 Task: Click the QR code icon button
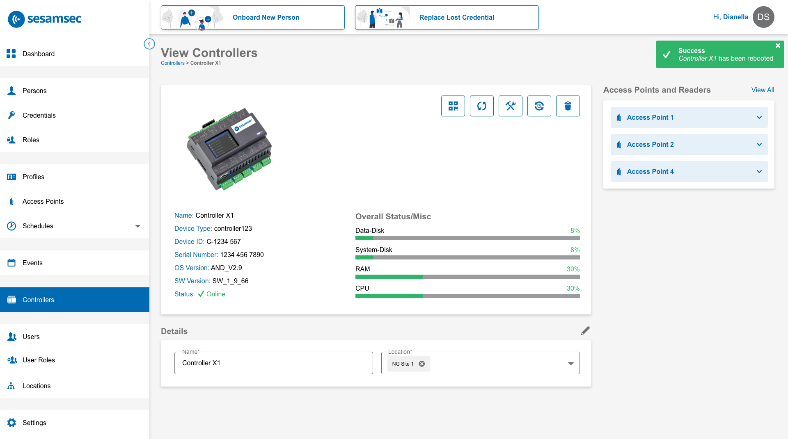[453, 106]
